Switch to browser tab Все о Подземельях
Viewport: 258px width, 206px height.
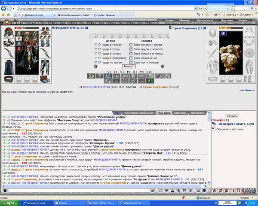(x=75, y=15)
